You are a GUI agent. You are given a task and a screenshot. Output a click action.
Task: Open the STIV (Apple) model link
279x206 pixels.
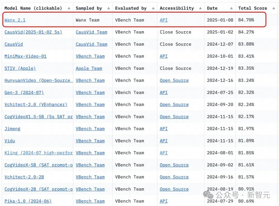[20, 68]
